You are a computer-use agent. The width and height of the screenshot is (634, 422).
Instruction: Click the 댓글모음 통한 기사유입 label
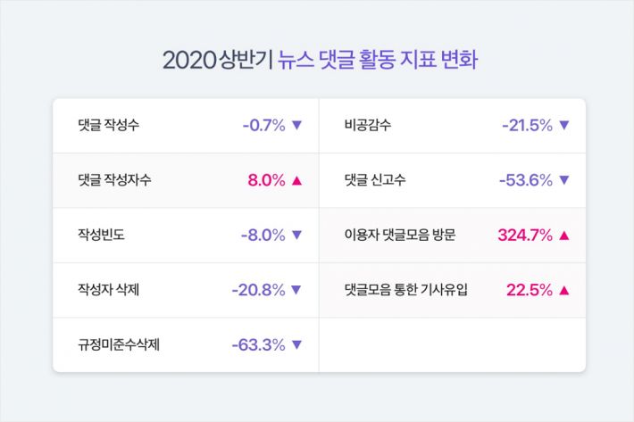tap(406, 290)
